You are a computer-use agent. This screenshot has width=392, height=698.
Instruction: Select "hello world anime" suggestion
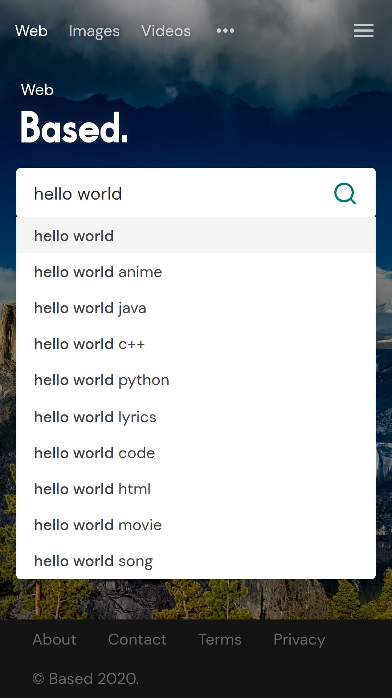[x=98, y=272]
